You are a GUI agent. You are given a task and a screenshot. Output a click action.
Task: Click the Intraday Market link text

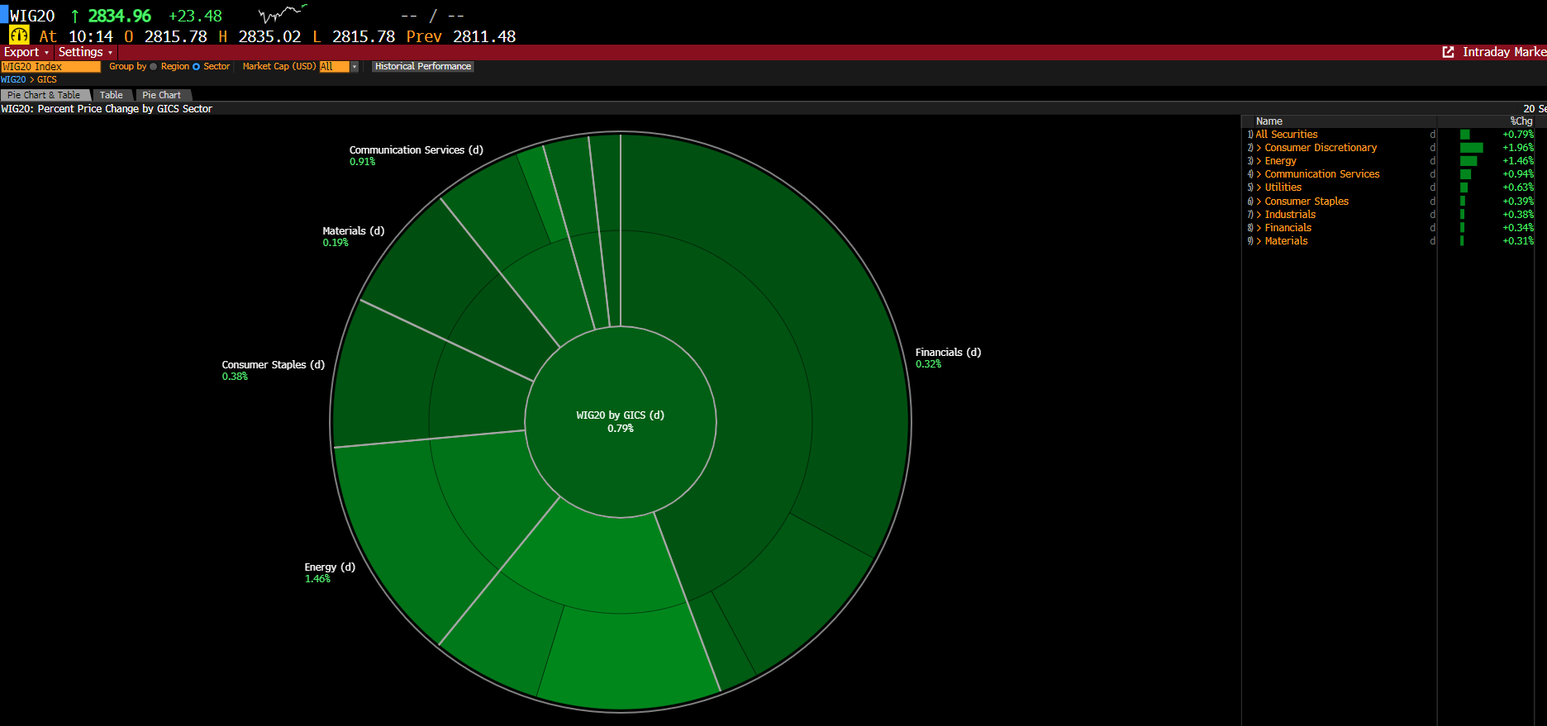tap(1504, 52)
